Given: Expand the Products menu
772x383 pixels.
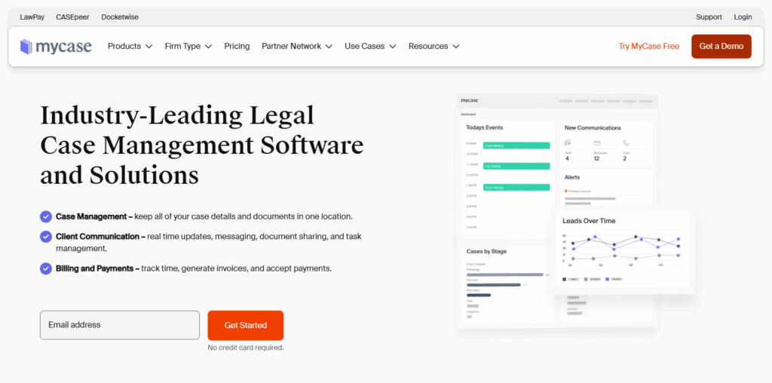Looking at the screenshot, I should click(x=130, y=46).
